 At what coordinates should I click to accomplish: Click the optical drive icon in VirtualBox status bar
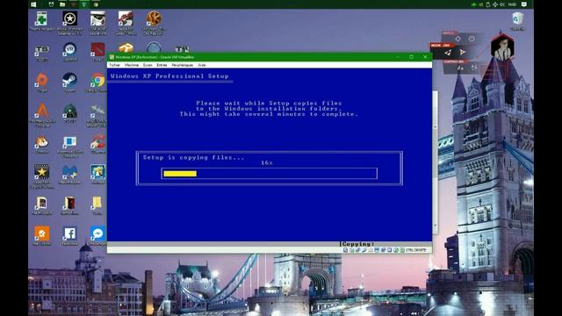click(352, 249)
